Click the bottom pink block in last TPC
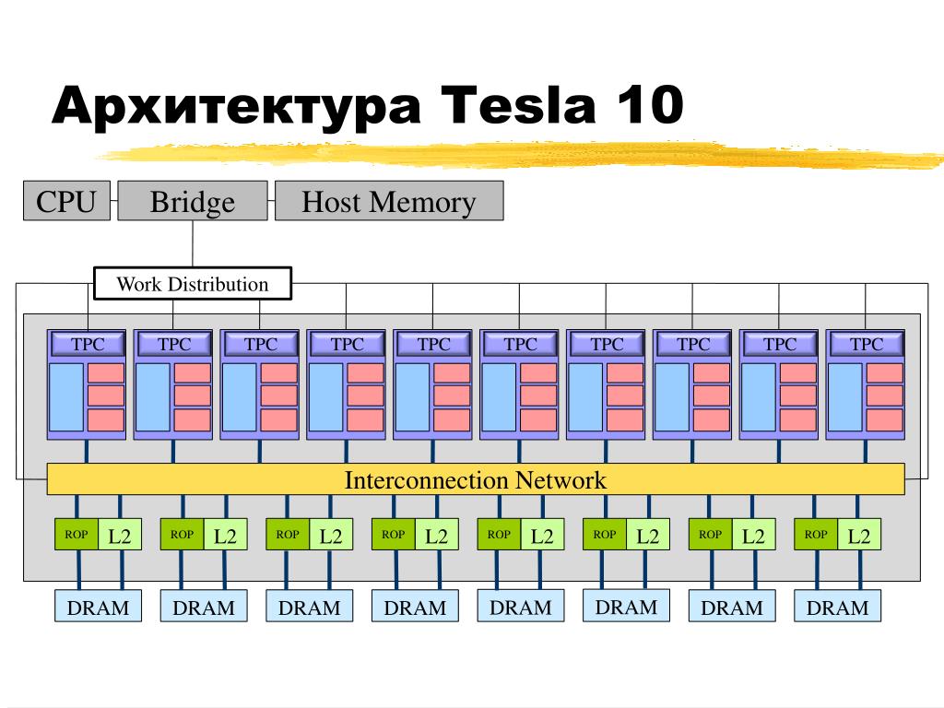Image resolution: width=944 pixels, height=708 pixels. pyautogui.click(x=884, y=419)
